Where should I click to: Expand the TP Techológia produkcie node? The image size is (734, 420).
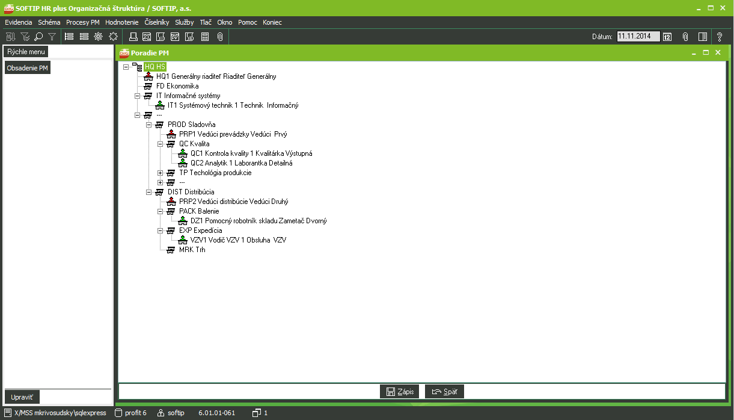[x=161, y=173]
